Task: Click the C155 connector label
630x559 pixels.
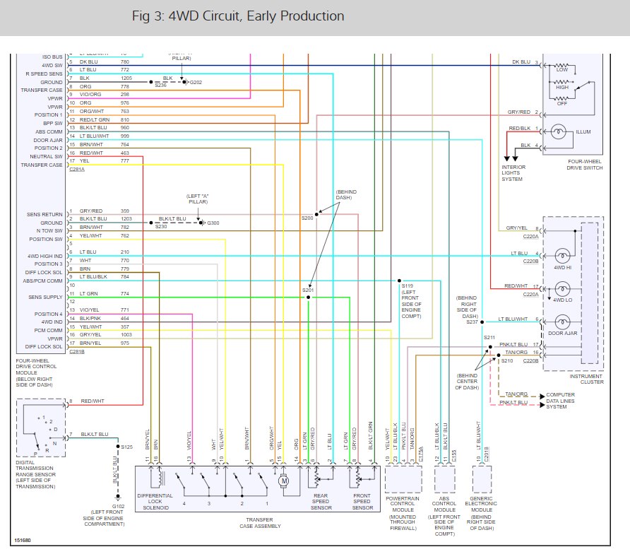Action: click(453, 455)
